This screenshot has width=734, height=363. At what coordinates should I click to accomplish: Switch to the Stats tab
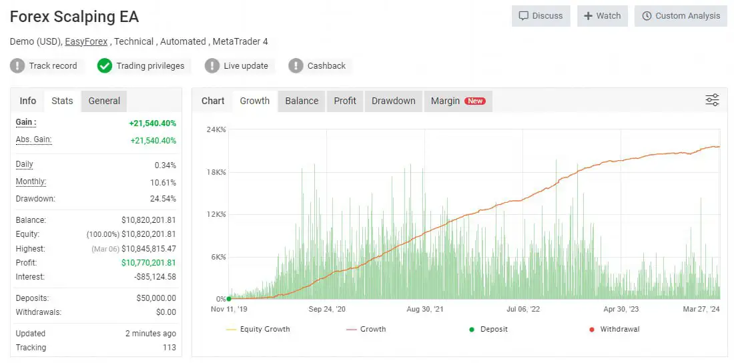pos(62,101)
